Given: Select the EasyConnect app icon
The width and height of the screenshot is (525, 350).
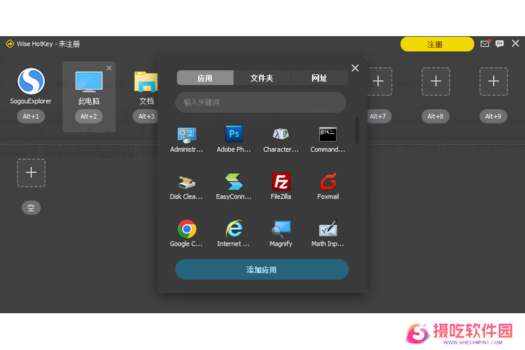Looking at the screenshot, I should 234,182.
